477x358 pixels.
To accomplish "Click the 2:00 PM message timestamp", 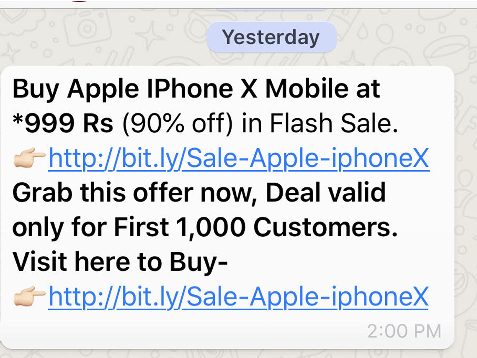I will click(x=404, y=331).
